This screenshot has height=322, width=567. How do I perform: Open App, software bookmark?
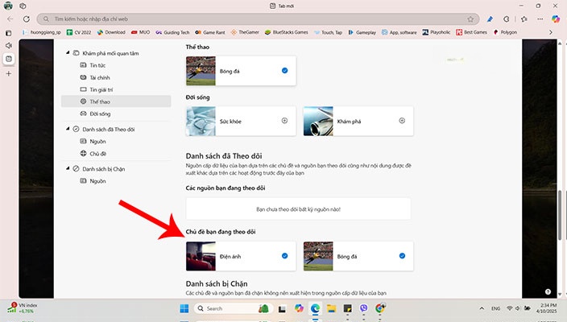(399, 32)
